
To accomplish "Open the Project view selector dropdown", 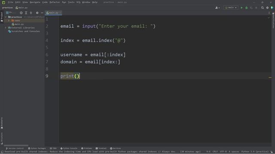I will tap(10, 13).
